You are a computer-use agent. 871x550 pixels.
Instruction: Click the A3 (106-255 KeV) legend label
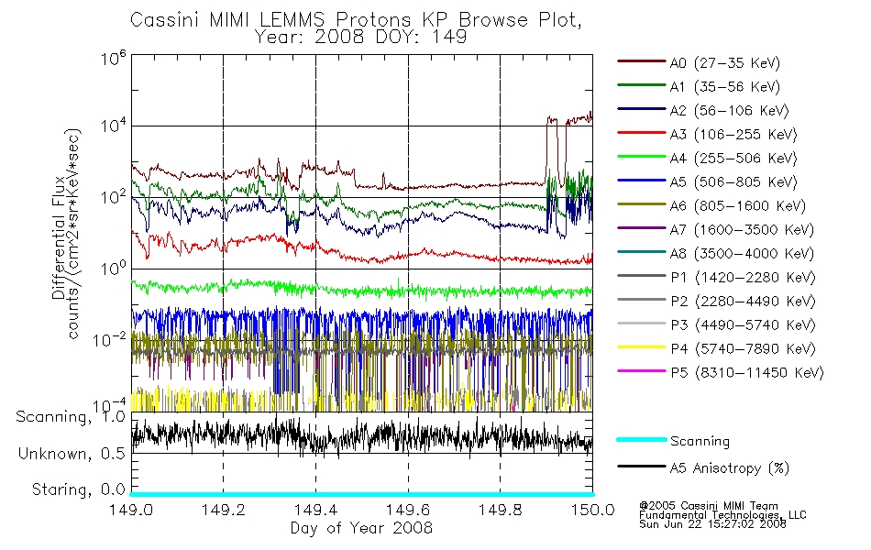[733, 135]
